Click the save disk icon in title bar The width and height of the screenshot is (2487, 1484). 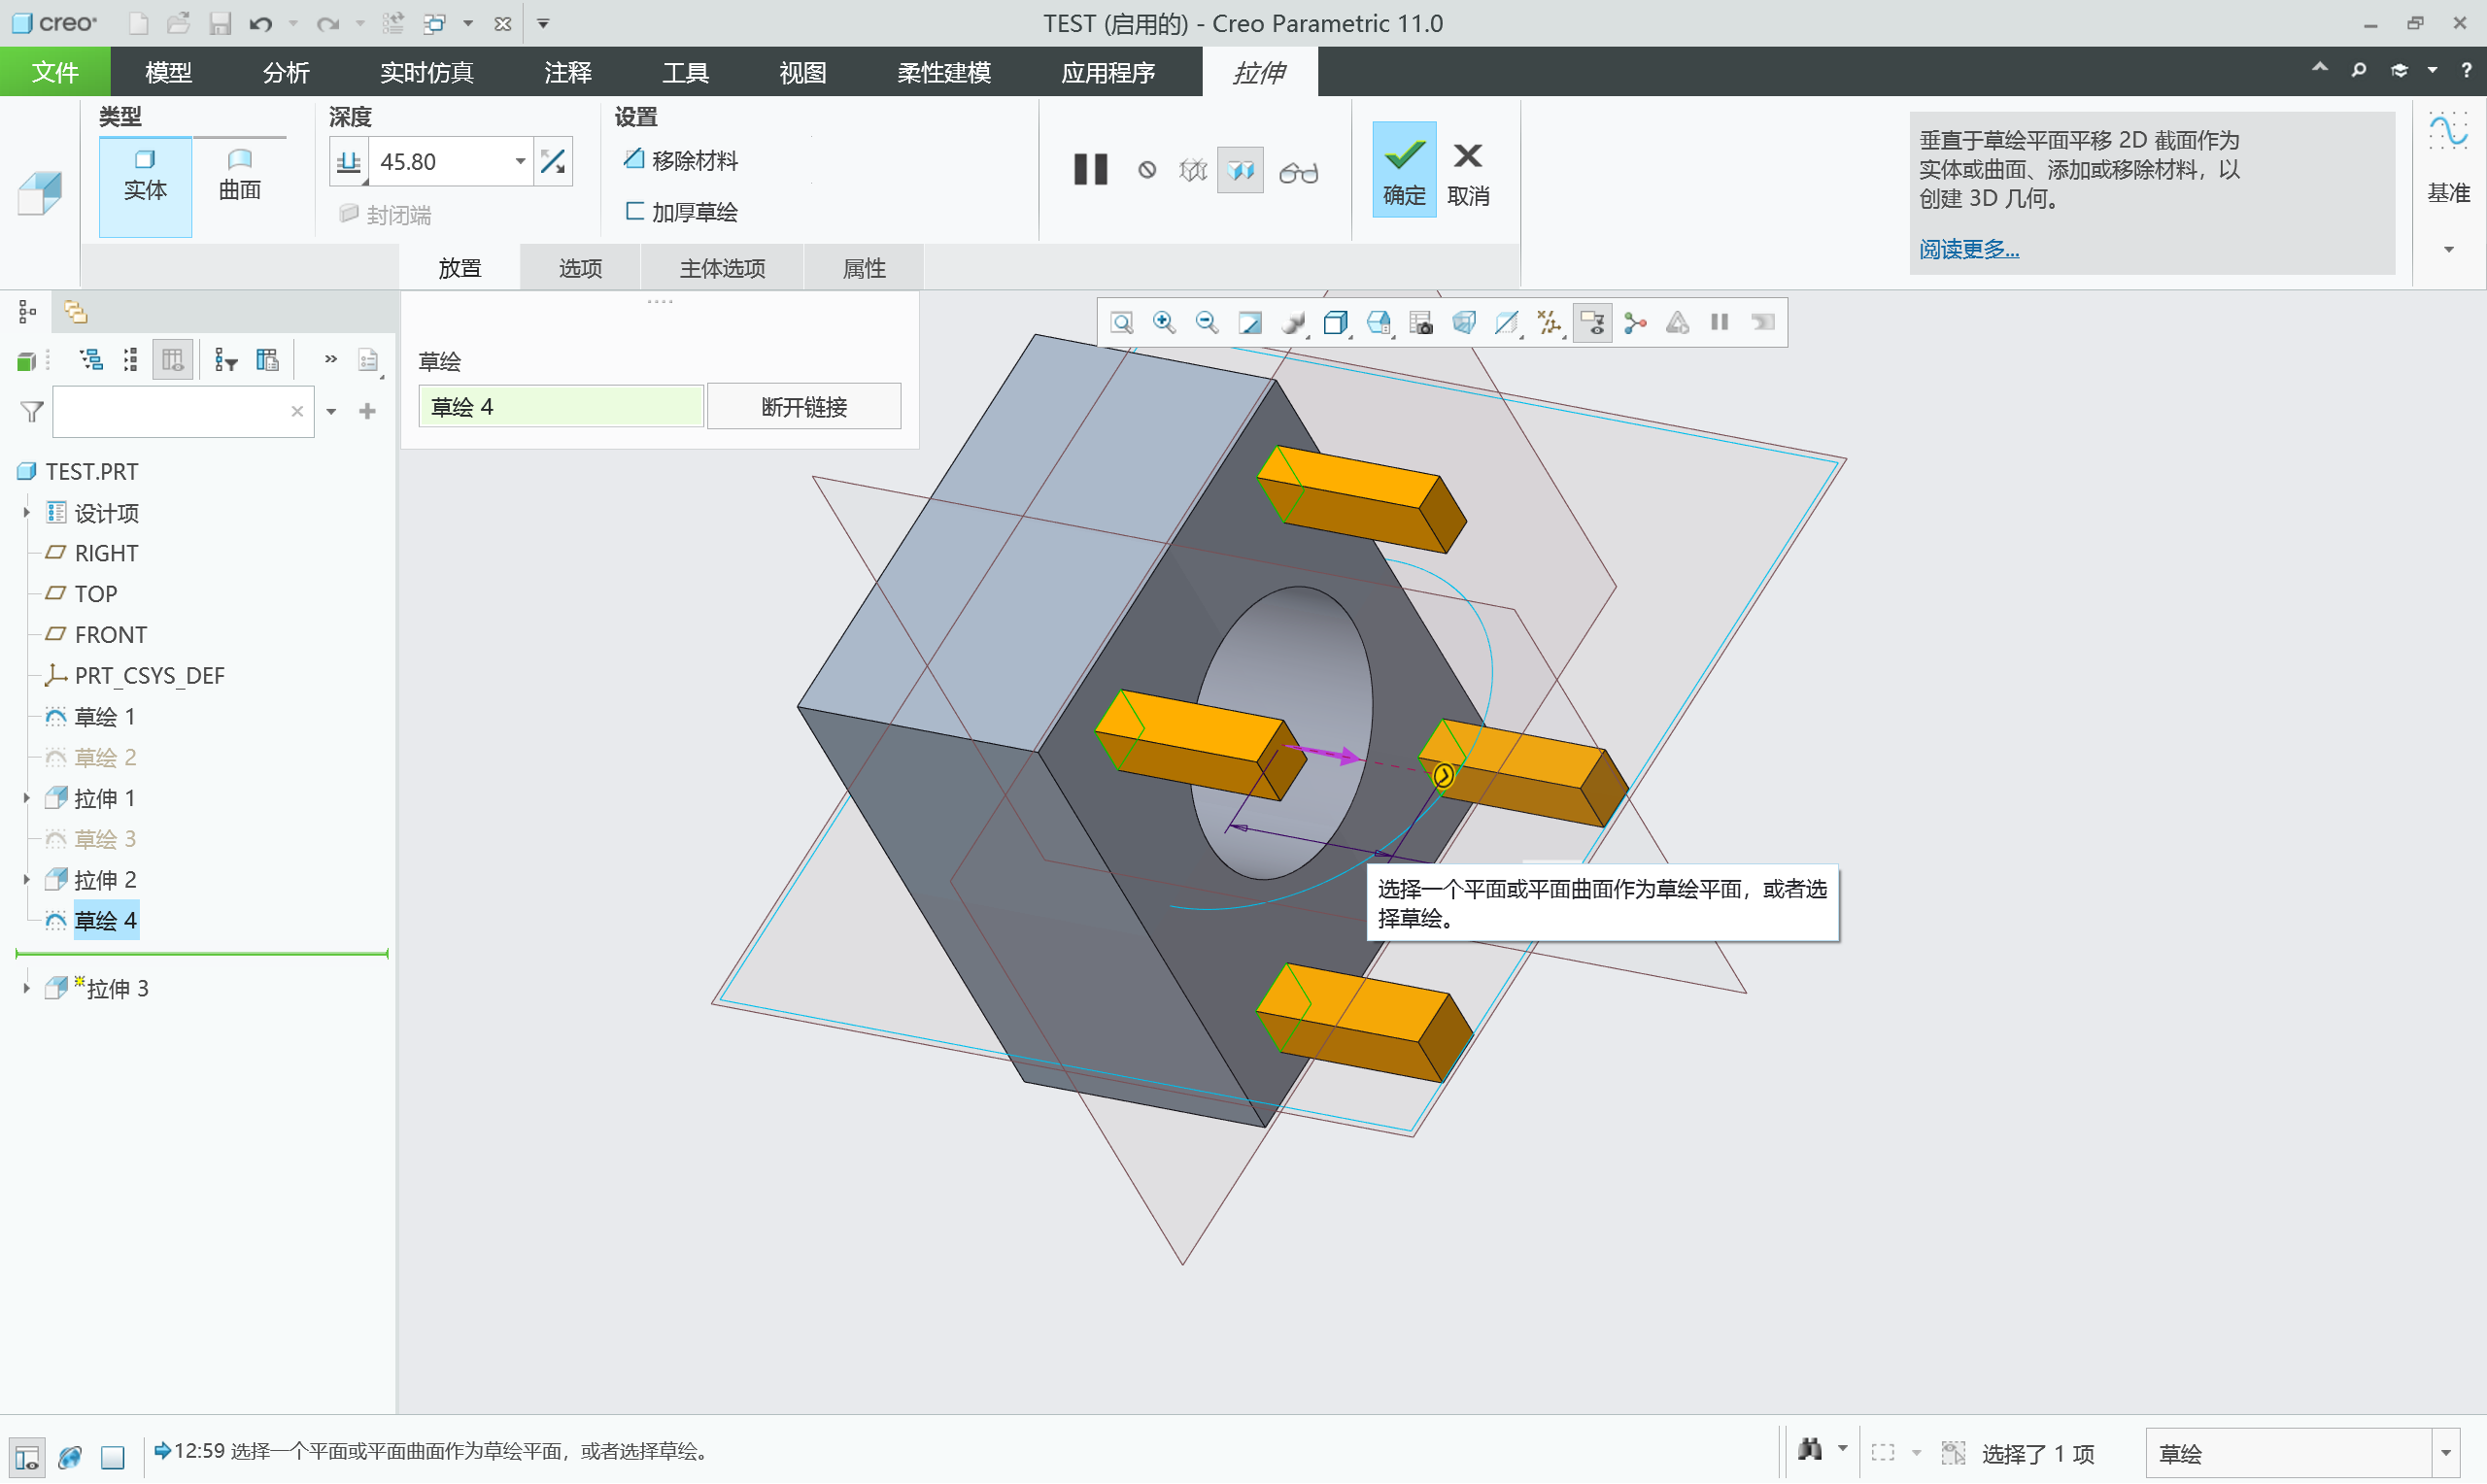[x=219, y=23]
